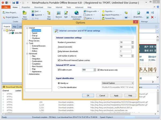This screenshot has width=161, height=120.
Task: Click Import Properties in ribbon
Action: coord(112,15)
